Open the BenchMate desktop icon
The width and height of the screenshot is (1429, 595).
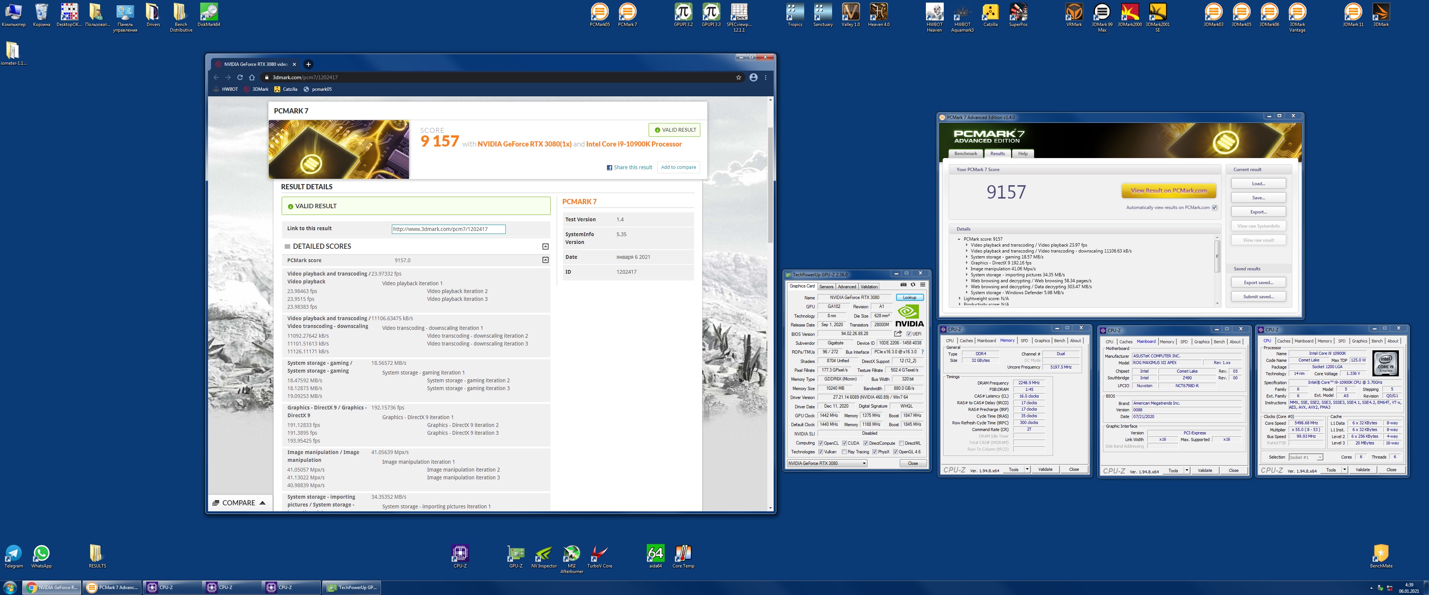[x=1381, y=557]
